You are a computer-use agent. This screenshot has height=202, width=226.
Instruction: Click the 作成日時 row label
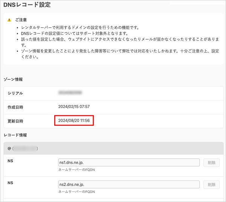click(15, 107)
